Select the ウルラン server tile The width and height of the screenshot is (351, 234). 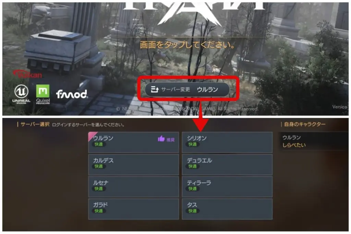(x=134, y=142)
